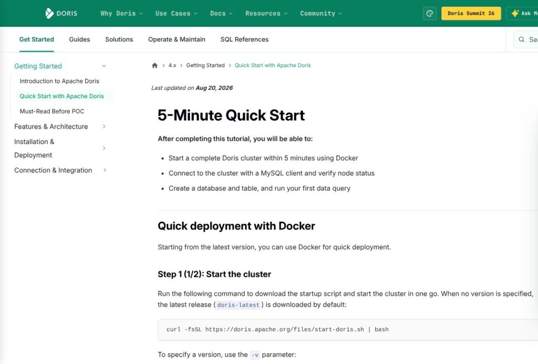Click the Connection & Integration sidebar label
This screenshot has width=538, height=364.
pyautogui.click(x=53, y=170)
